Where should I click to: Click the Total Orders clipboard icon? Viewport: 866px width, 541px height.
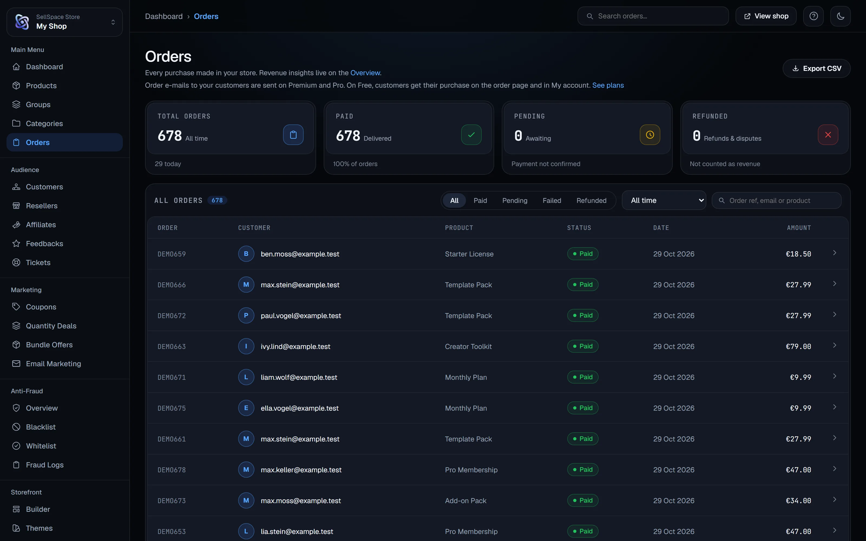coord(293,135)
